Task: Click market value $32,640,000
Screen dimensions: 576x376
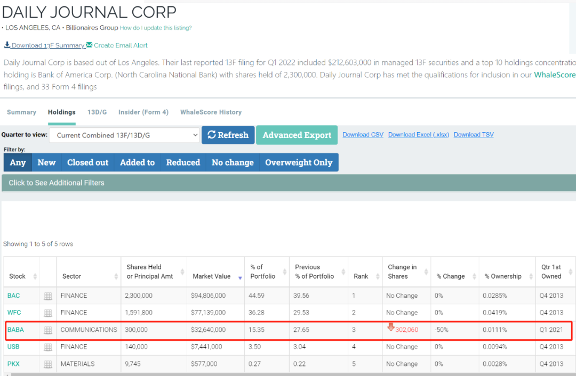Action: 209,330
